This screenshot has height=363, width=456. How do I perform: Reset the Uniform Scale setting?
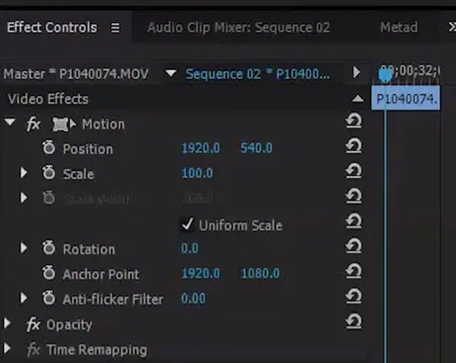(353, 221)
